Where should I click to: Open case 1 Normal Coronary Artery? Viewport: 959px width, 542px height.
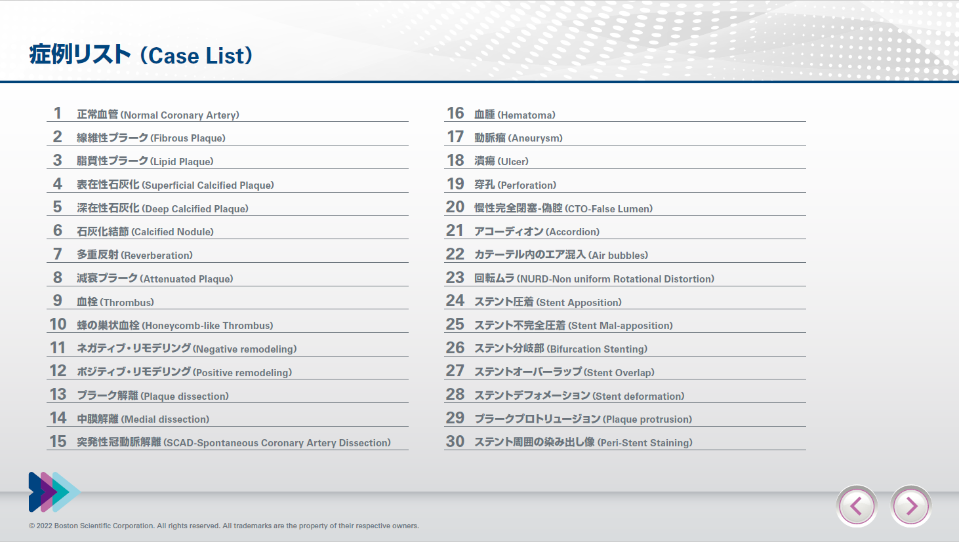point(157,115)
